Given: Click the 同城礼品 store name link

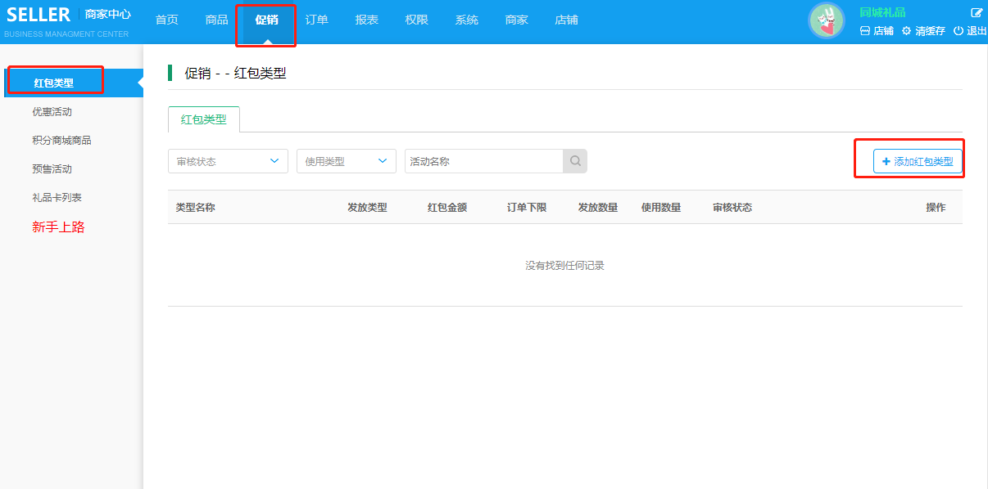Looking at the screenshot, I should pos(882,12).
